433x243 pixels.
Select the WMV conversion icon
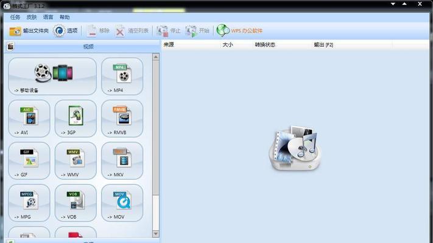(76, 160)
